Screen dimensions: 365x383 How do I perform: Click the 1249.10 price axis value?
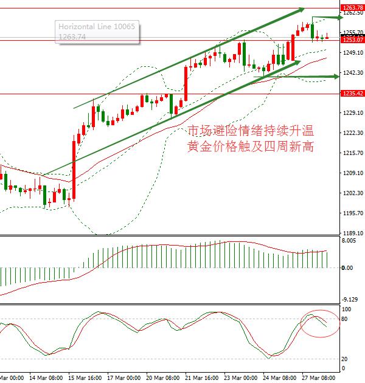(x=353, y=52)
